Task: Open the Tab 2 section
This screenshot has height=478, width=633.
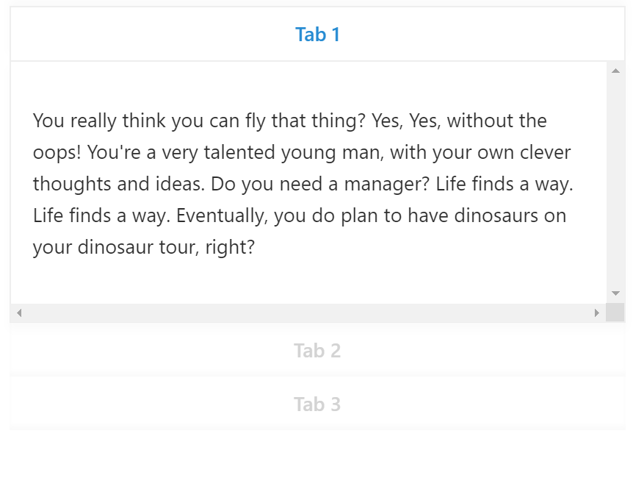Action: coord(317,351)
